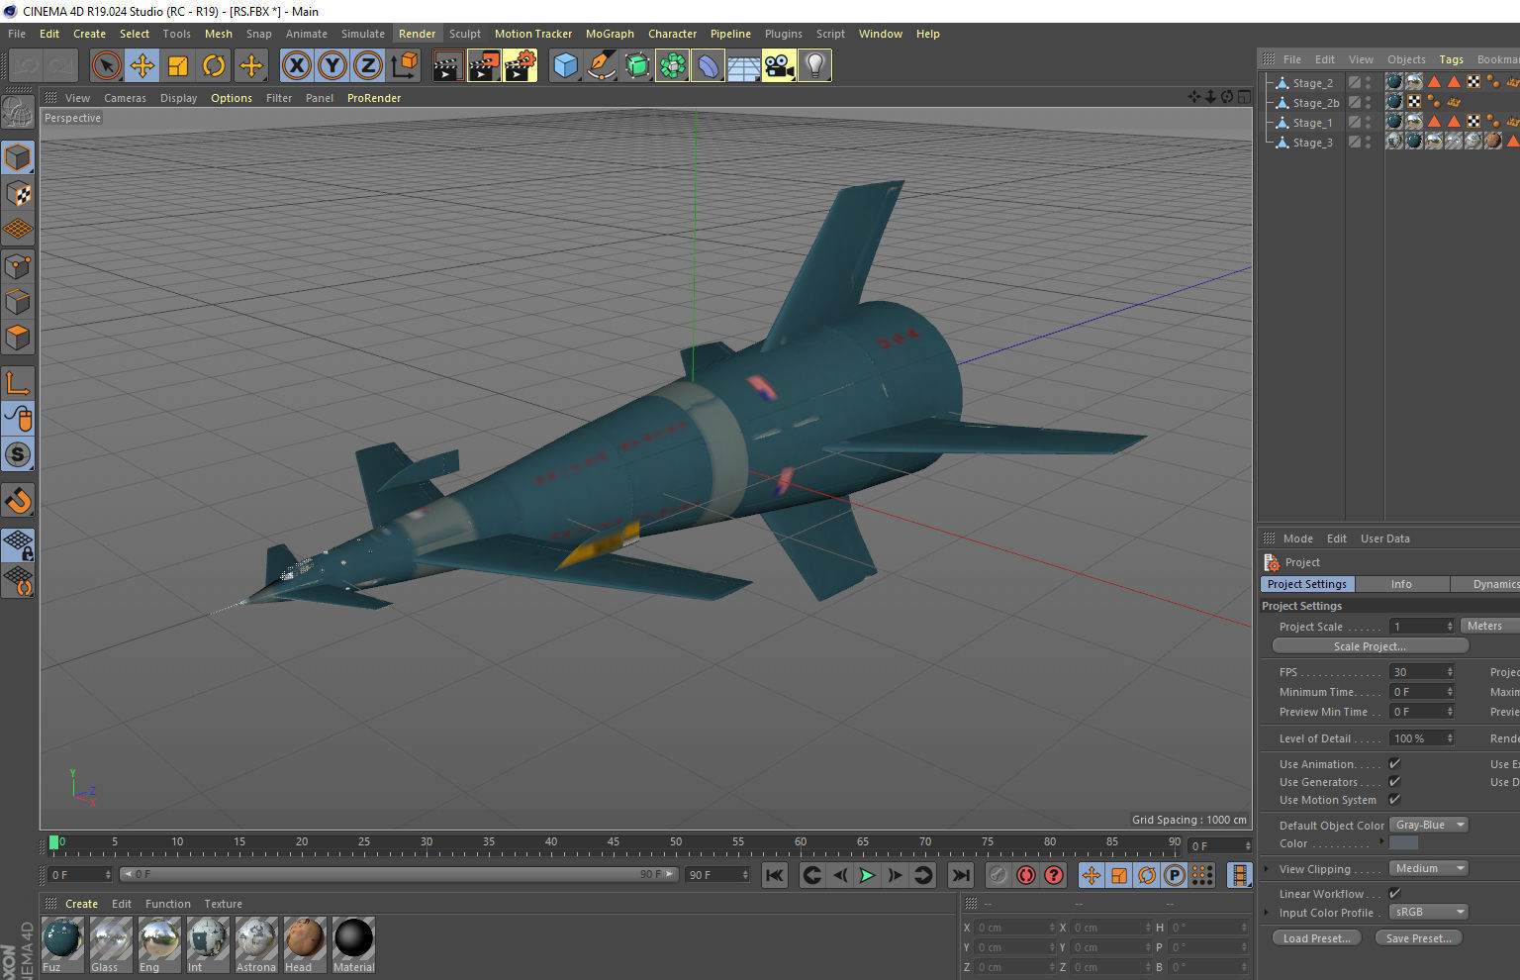1520x980 pixels.
Task: Open Edit Render Settings icon
Action: click(520, 66)
